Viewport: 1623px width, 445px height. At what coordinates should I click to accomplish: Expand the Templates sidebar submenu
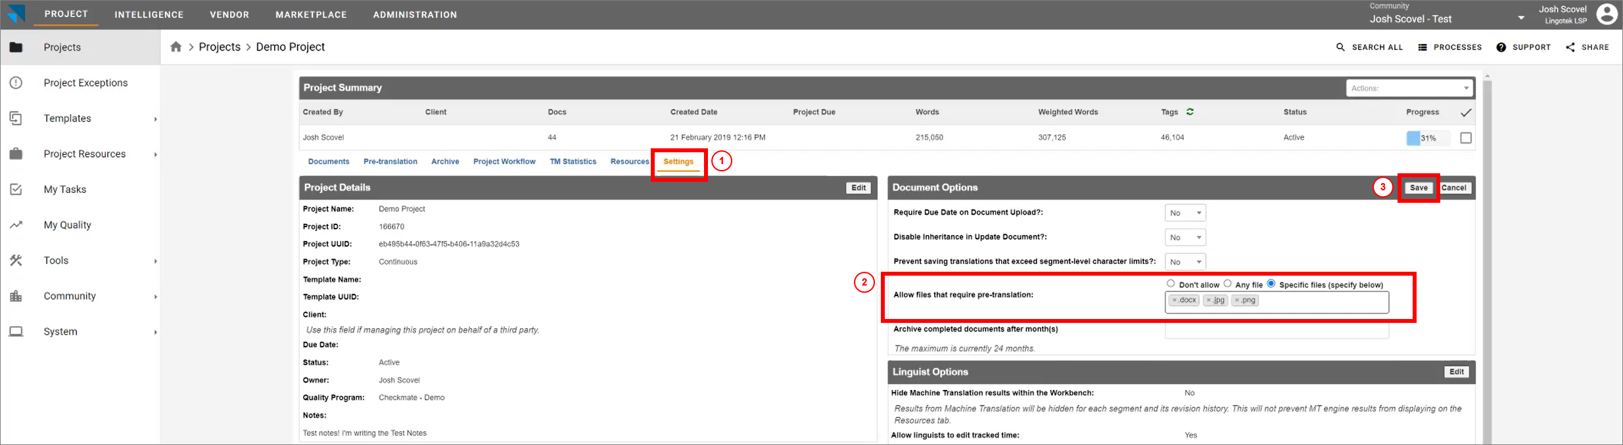click(x=156, y=119)
